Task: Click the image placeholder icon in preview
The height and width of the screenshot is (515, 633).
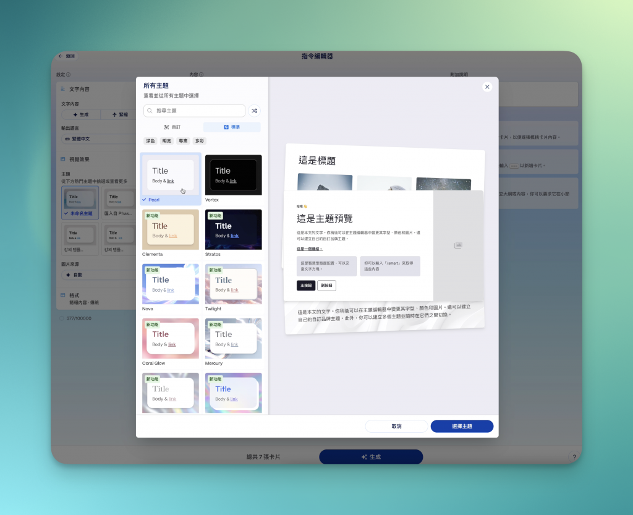Action: tap(458, 245)
